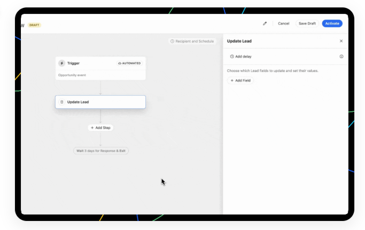This screenshot has width=365, height=230.
Task: Click the Opportunity event text
Action: [72, 75]
